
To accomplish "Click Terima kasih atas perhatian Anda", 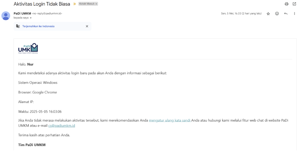I will [x=44, y=135].
